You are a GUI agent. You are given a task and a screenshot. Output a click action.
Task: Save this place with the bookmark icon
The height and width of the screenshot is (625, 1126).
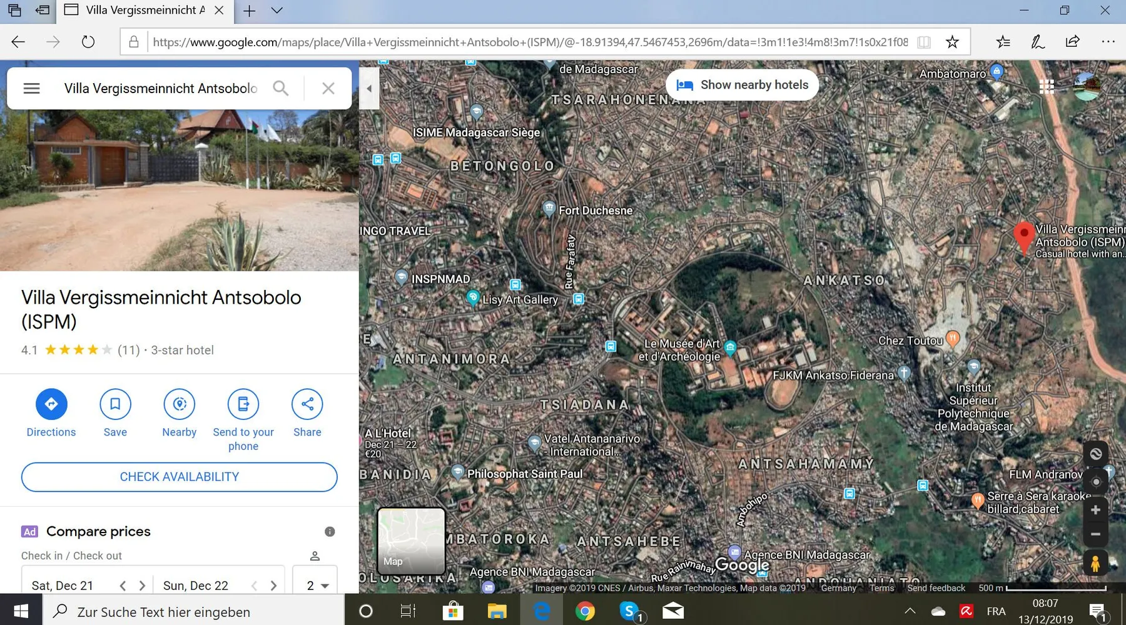[x=115, y=404]
